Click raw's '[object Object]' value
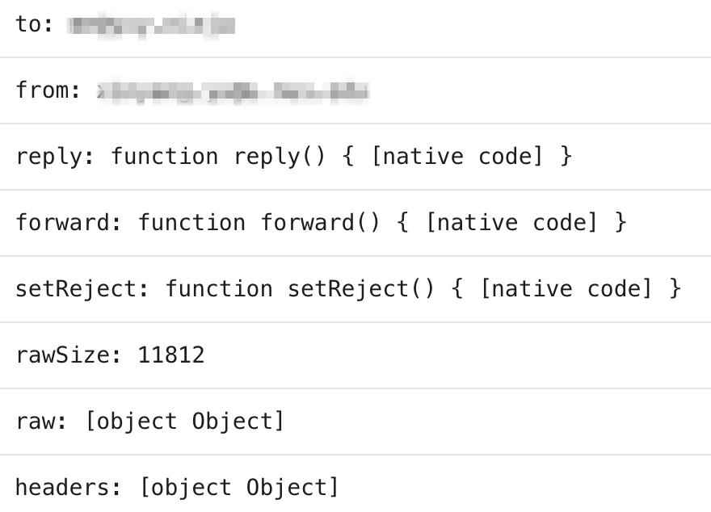Image resolution: width=711 pixels, height=512 pixels. (184, 421)
